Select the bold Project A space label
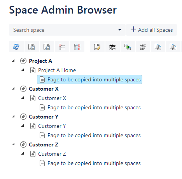The image size is (182, 179). 40,61
